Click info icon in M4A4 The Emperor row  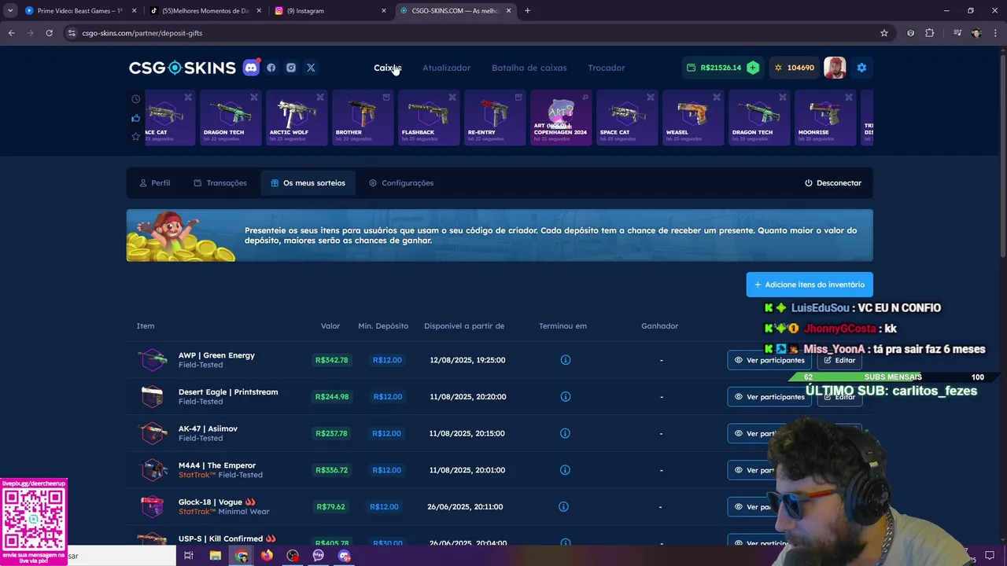click(x=565, y=470)
